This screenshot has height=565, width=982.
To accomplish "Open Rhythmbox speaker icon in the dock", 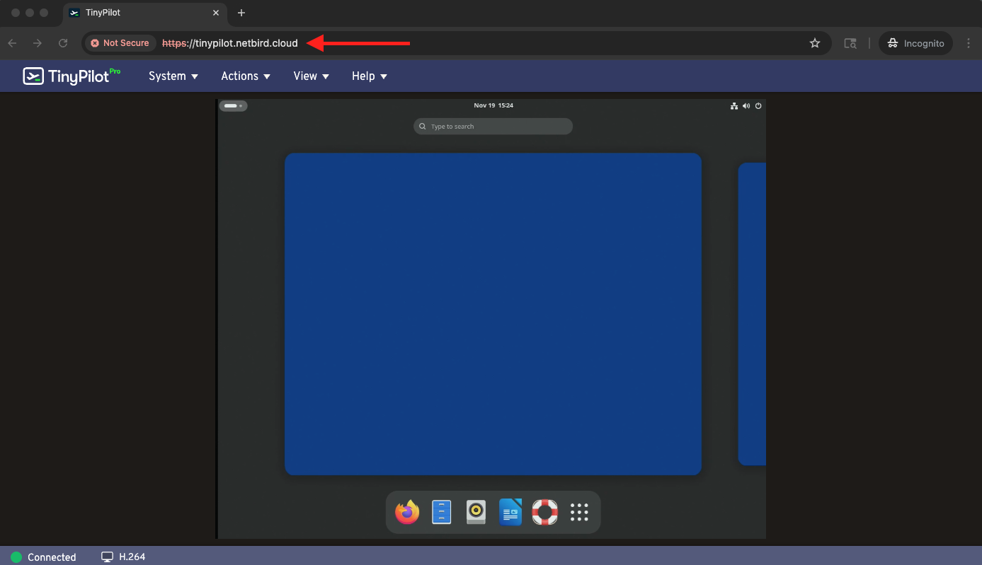I will pos(476,512).
